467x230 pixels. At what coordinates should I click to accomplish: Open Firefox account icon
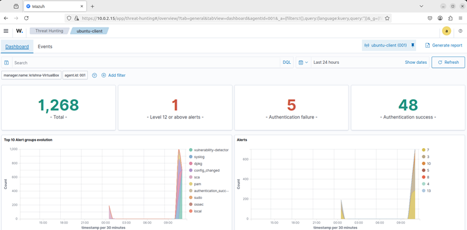440,18
